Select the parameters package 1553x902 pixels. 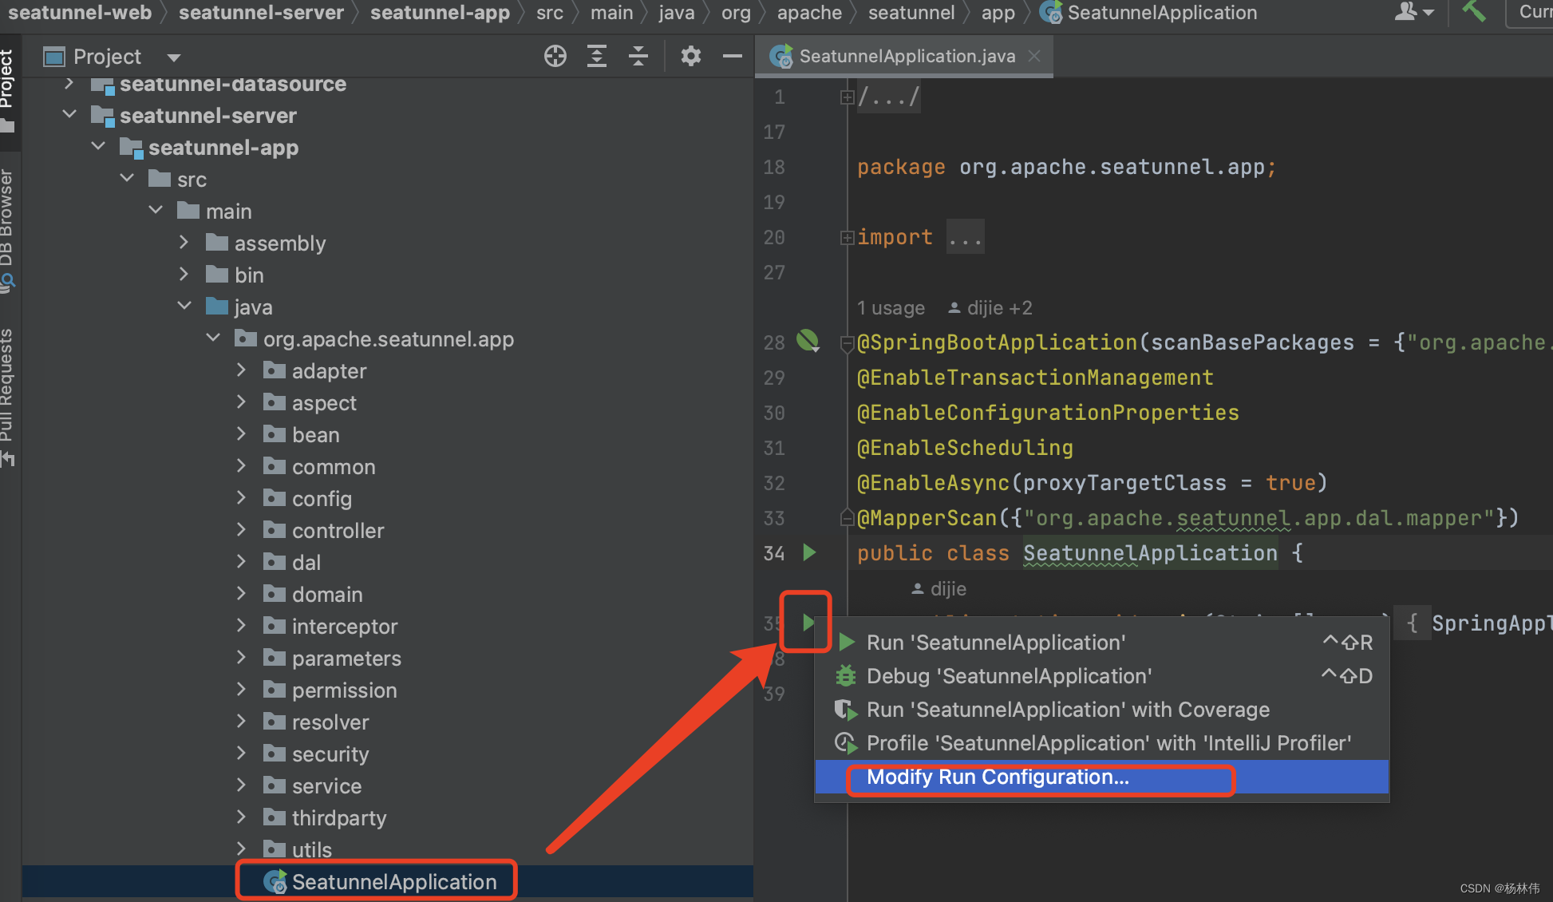pos(346,659)
